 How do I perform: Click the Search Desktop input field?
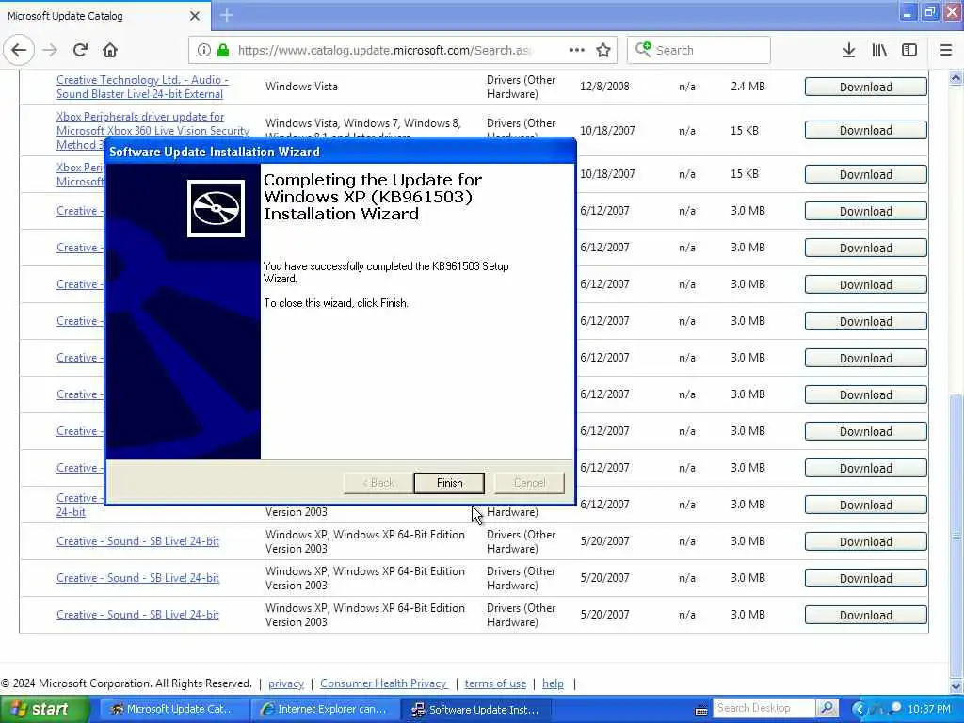[764, 708]
